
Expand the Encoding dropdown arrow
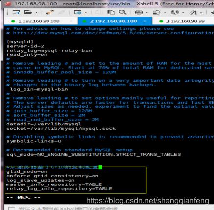(183, 12)
